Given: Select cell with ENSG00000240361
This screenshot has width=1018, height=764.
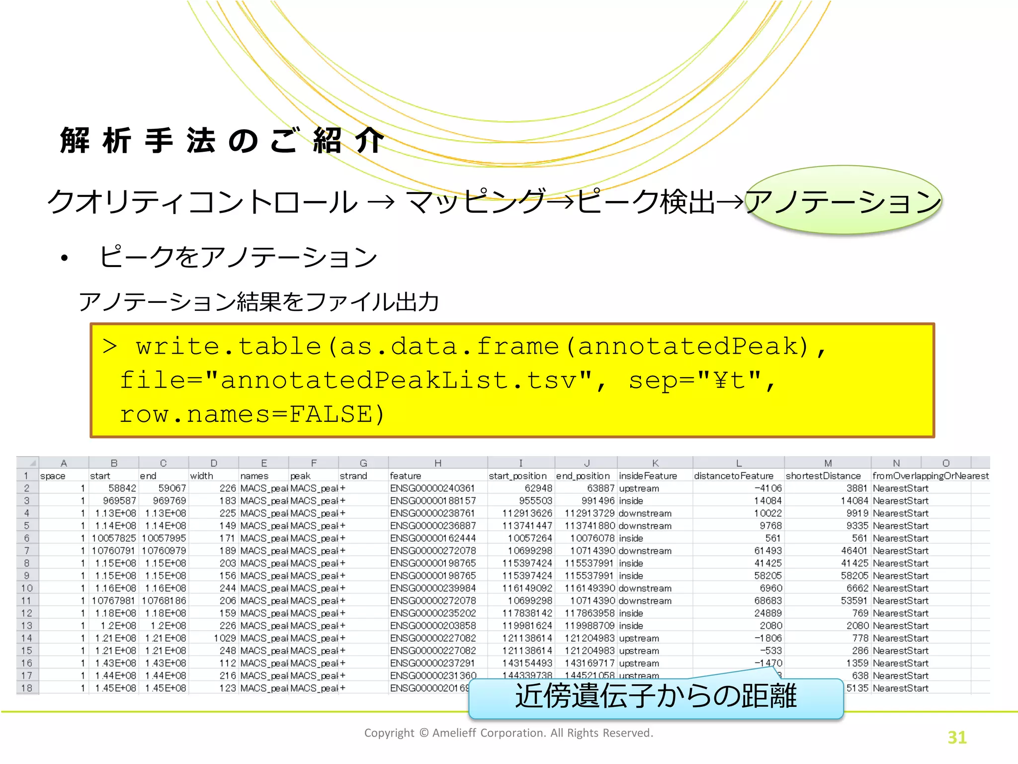Looking at the screenshot, I should (438, 488).
